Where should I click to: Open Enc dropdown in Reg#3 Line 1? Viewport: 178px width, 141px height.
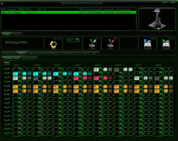(x=19, y=78)
